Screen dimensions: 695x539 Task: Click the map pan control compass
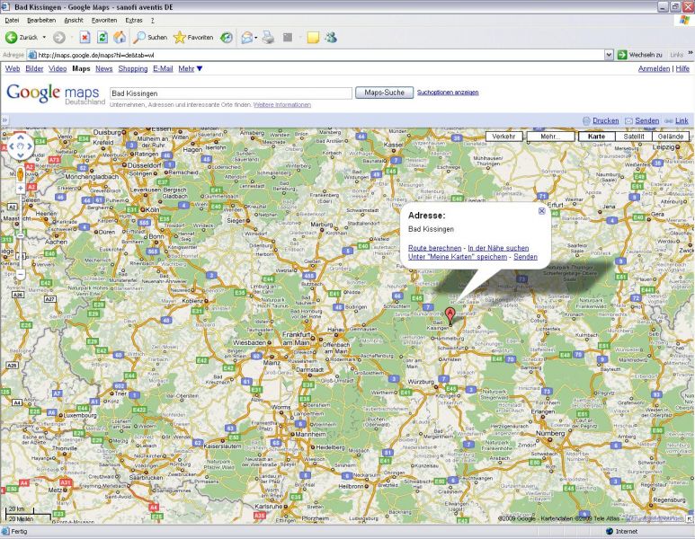point(21,146)
